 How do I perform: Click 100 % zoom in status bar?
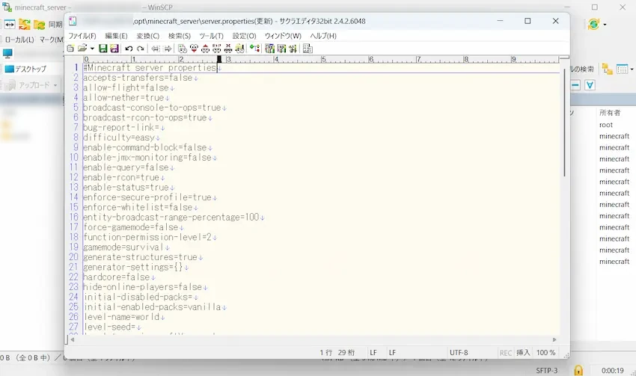546,353
